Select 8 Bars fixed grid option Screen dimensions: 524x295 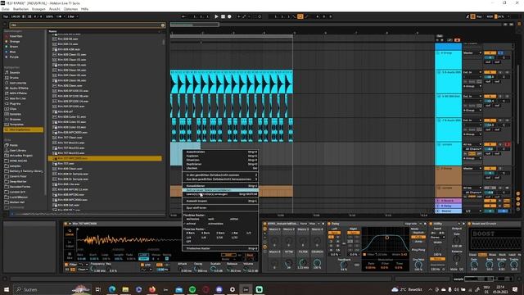pyautogui.click(x=191, y=233)
